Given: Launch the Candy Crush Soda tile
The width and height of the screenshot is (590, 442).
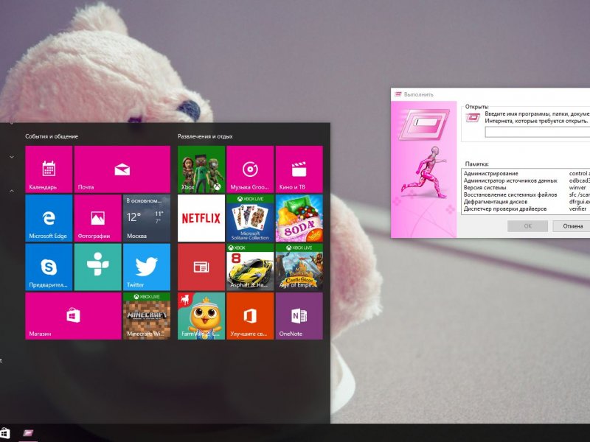Looking at the screenshot, I should point(299,218).
